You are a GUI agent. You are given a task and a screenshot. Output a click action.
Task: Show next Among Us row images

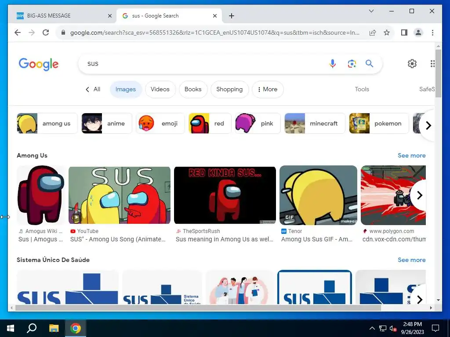pos(419,195)
